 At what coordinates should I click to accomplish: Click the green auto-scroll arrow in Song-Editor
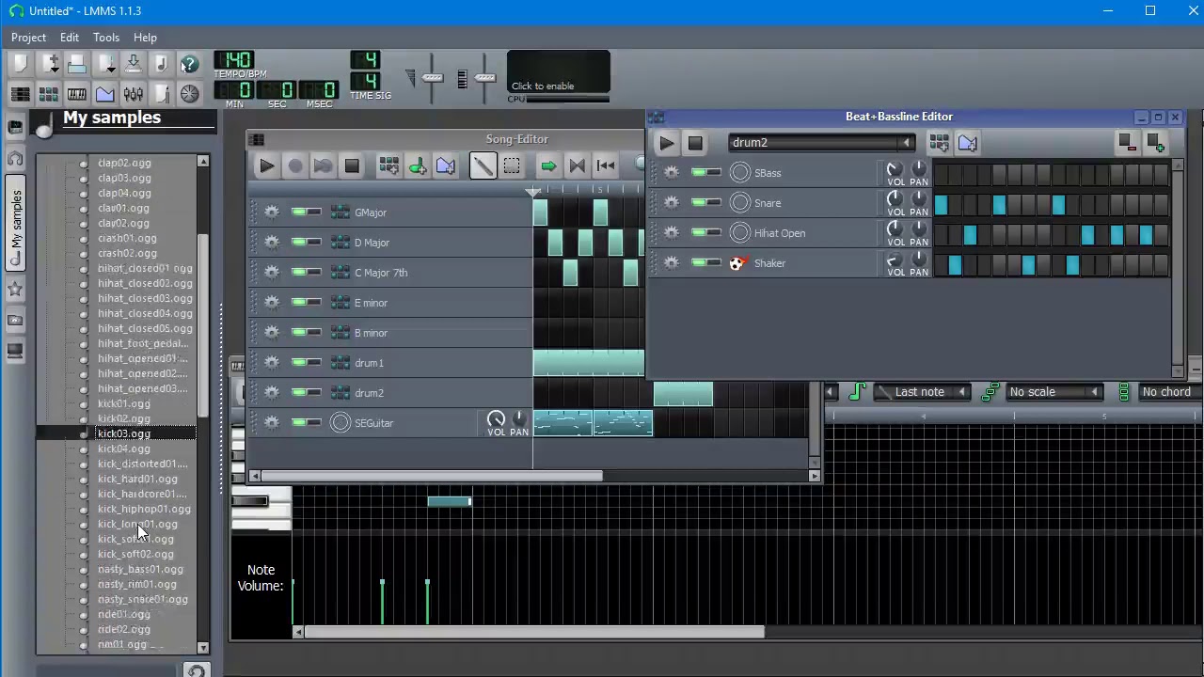point(547,166)
